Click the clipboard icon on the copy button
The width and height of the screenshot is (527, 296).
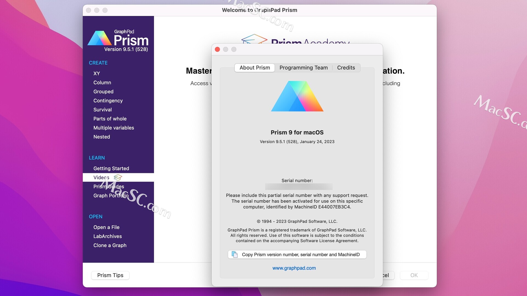coord(235,254)
